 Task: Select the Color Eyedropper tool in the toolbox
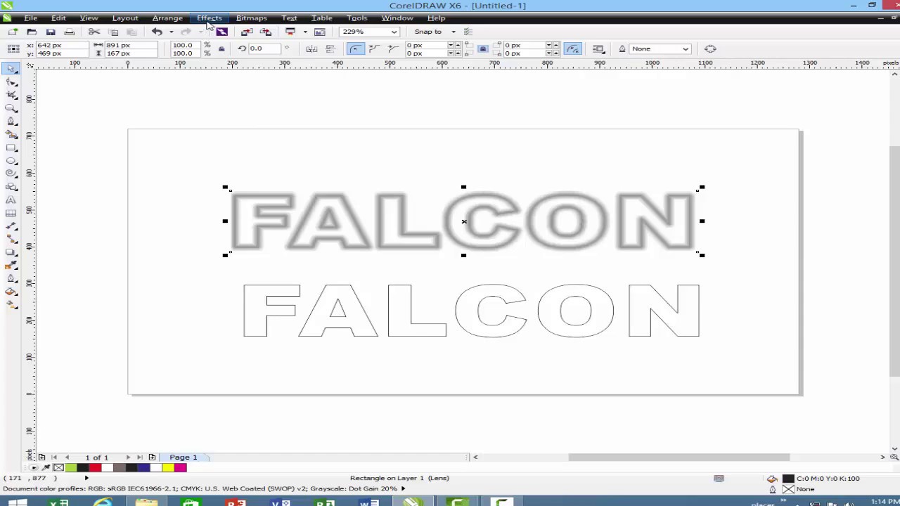pyautogui.click(x=11, y=266)
